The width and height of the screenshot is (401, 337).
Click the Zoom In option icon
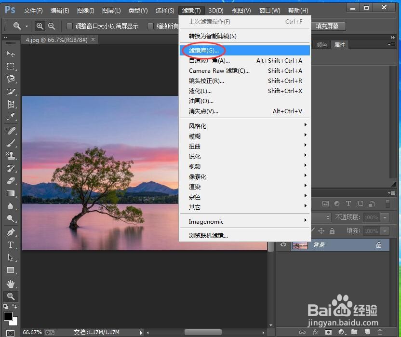click(x=40, y=26)
